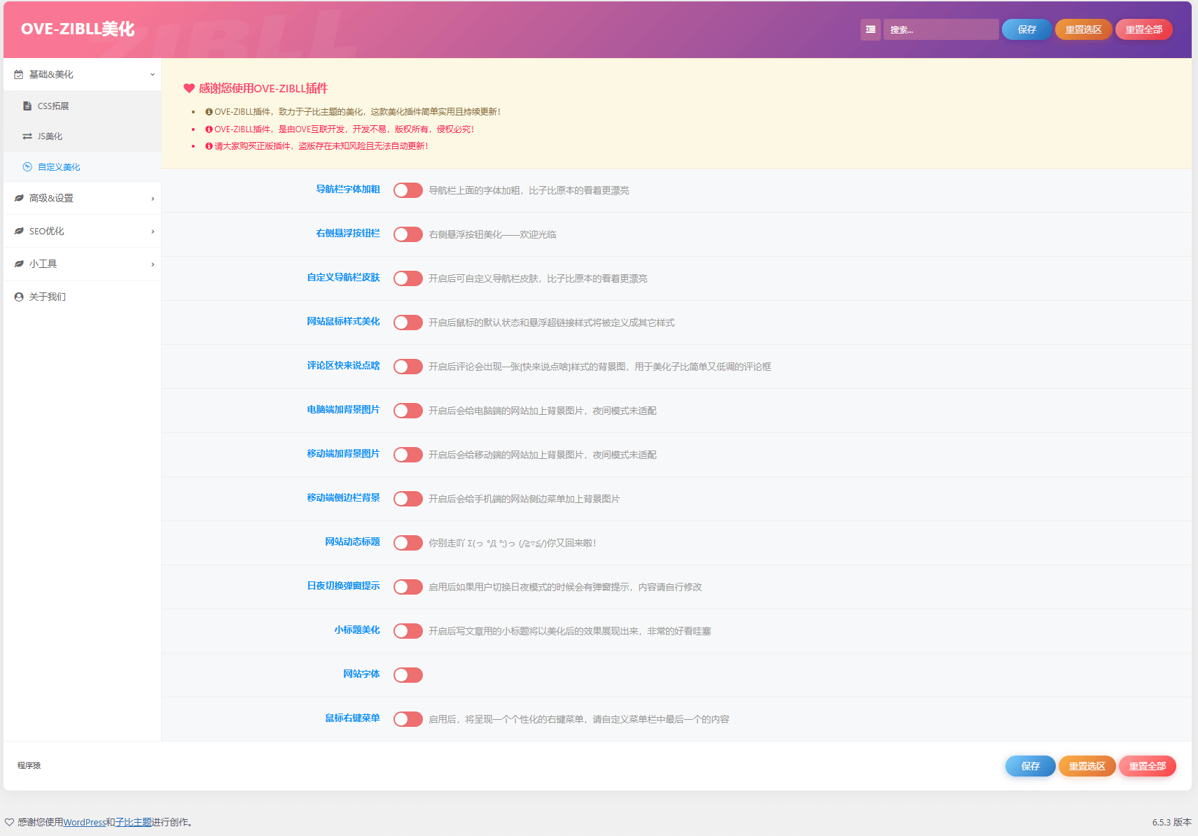Click the 程序猿 footer text
This screenshot has height=836, width=1198.
click(x=29, y=765)
